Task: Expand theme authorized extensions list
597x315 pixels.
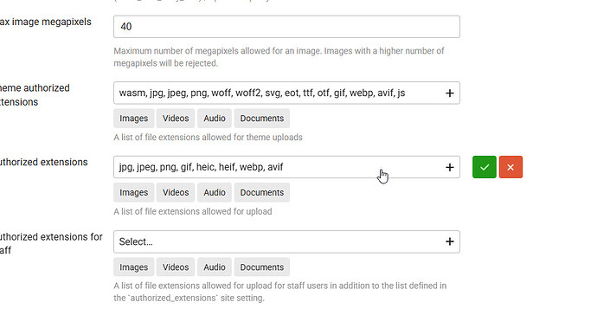Action: coord(286,93)
